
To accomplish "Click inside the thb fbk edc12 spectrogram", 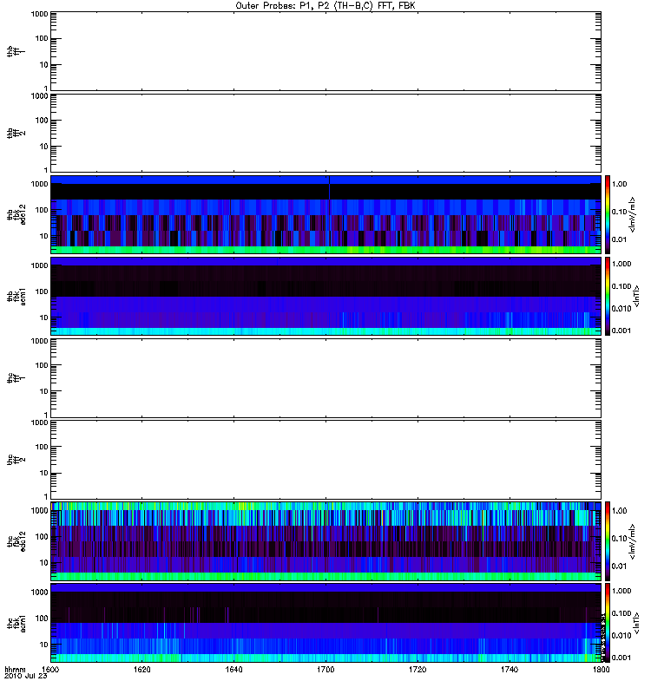I will [325, 214].
